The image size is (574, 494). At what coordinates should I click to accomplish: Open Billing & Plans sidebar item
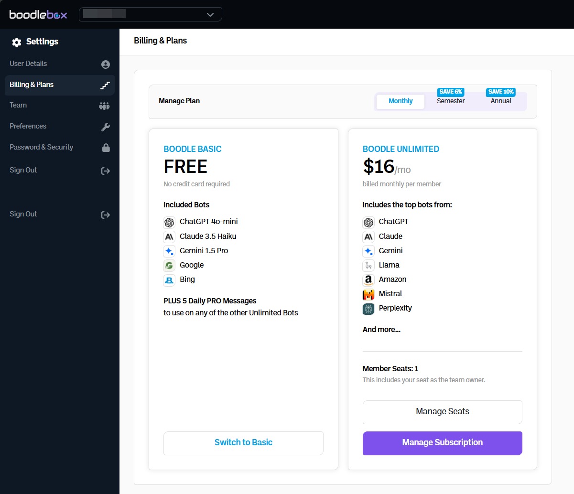(x=32, y=85)
